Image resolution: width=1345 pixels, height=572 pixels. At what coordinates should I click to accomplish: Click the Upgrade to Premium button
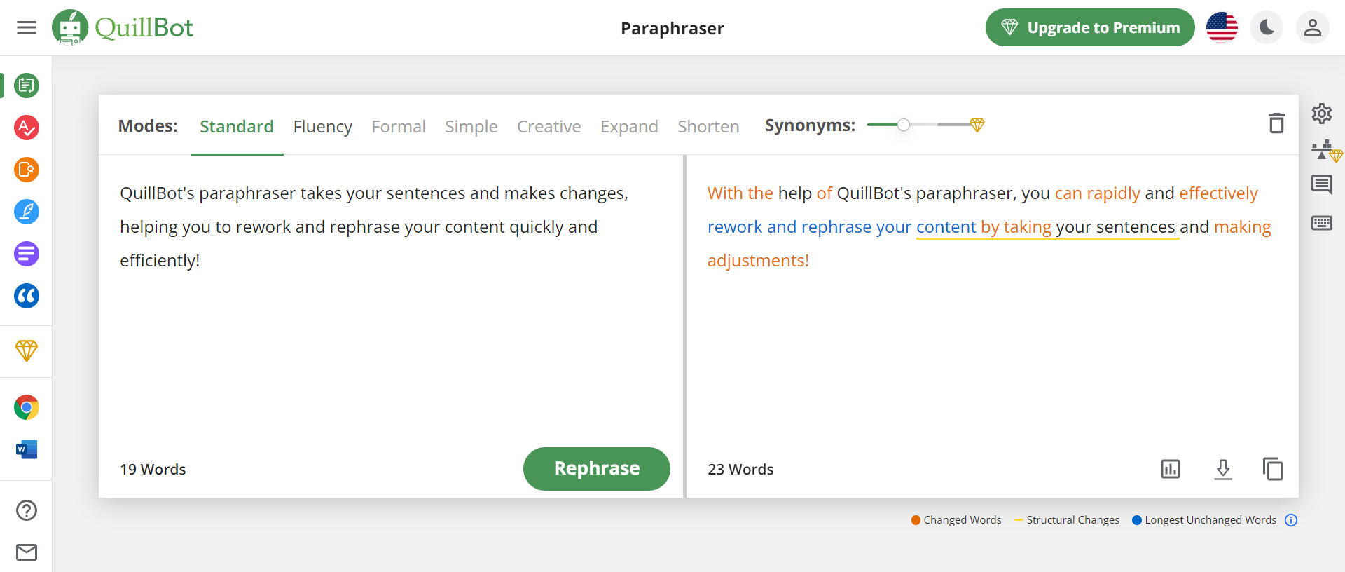coord(1089,27)
